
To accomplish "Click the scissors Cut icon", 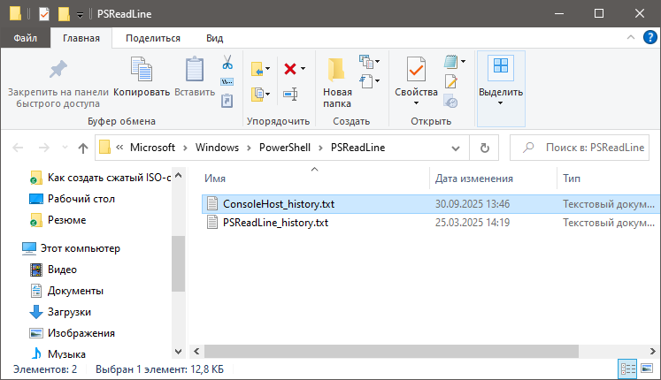I will point(227,63).
